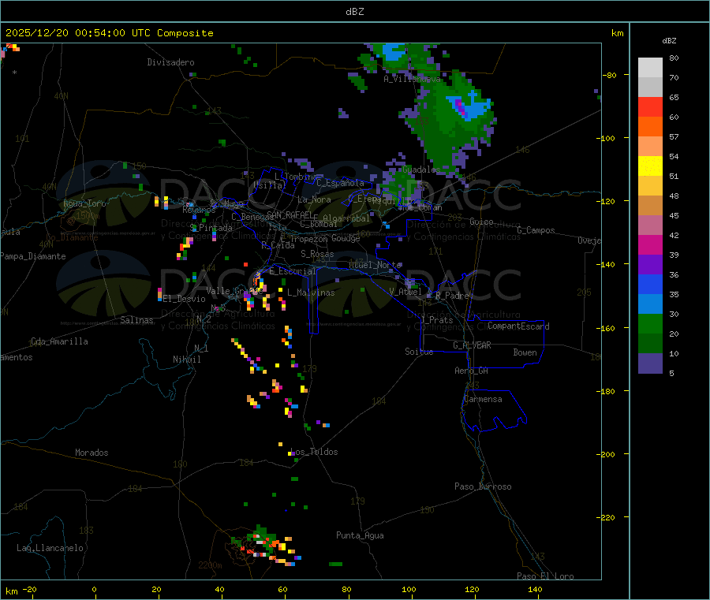Click the purple 5 dBZ legend swatch
The height and width of the screenshot is (600, 710).
click(650, 363)
